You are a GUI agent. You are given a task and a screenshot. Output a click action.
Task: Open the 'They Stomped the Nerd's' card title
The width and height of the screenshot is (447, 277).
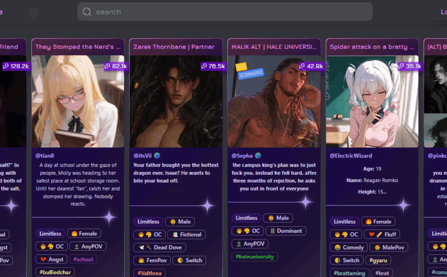click(78, 47)
